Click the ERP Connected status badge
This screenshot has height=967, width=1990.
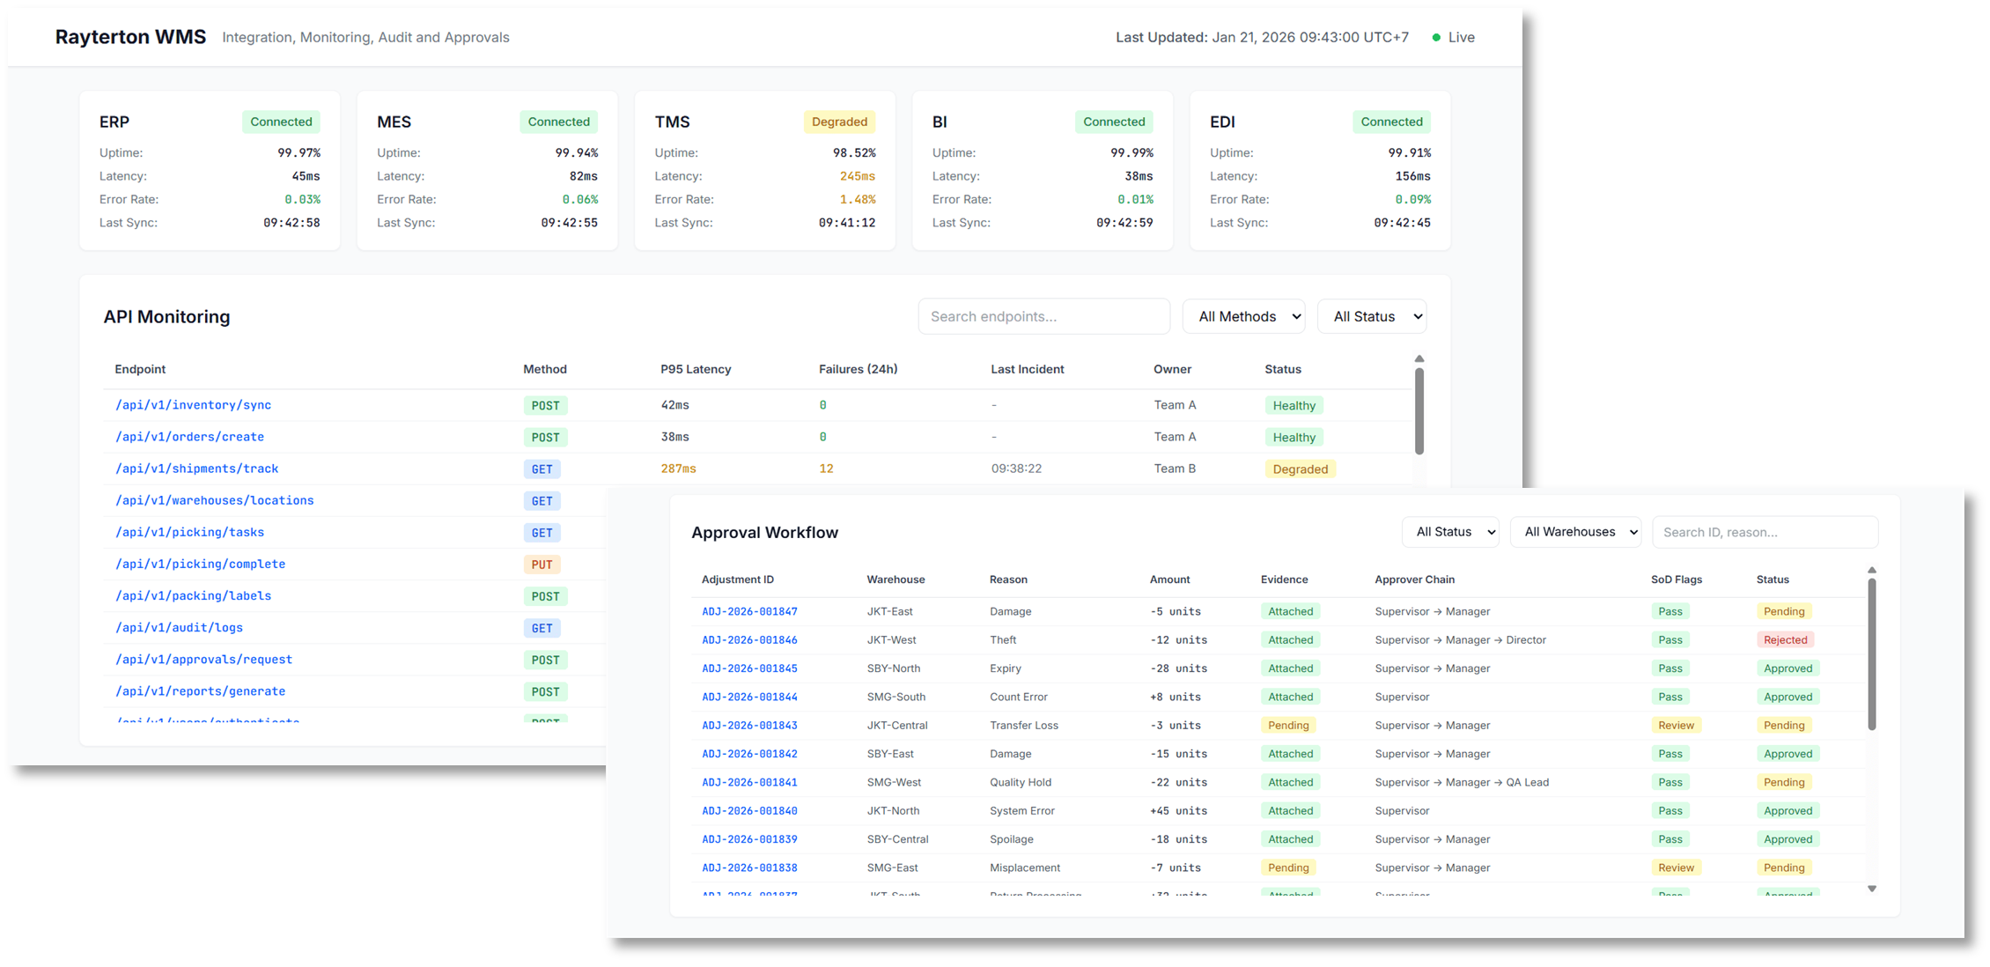(281, 122)
